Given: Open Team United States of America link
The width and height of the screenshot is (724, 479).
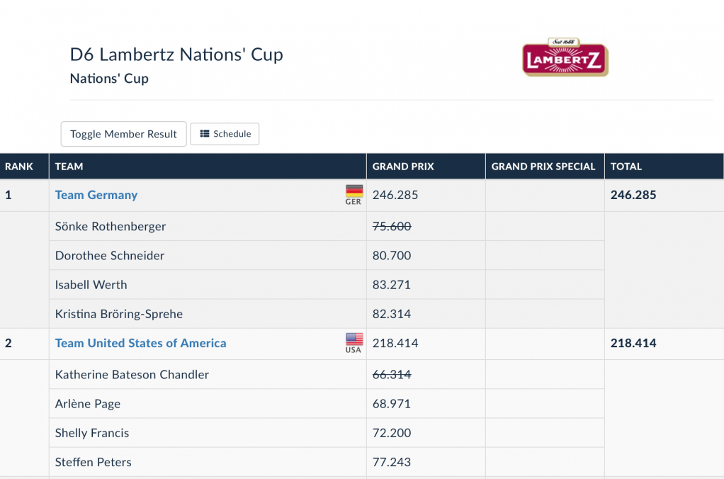Looking at the screenshot, I should (140, 343).
